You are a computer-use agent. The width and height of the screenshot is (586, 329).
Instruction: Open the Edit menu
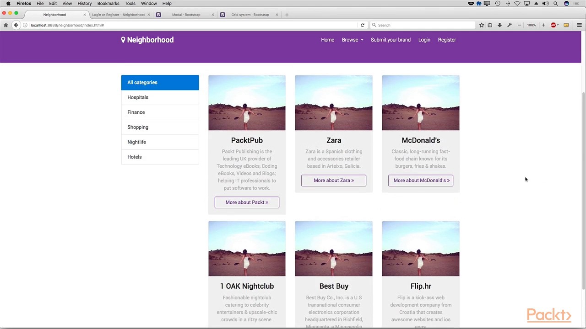pos(53,3)
